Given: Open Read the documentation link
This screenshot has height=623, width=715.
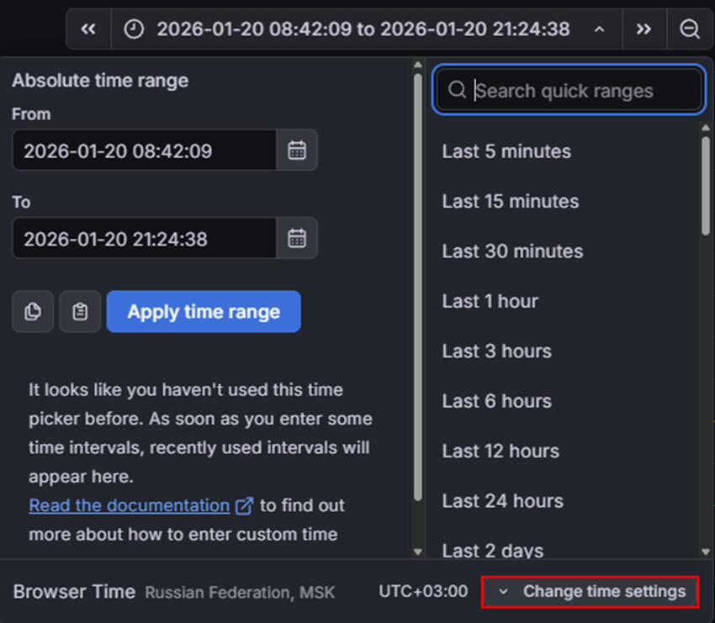Looking at the screenshot, I should coord(130,505).
